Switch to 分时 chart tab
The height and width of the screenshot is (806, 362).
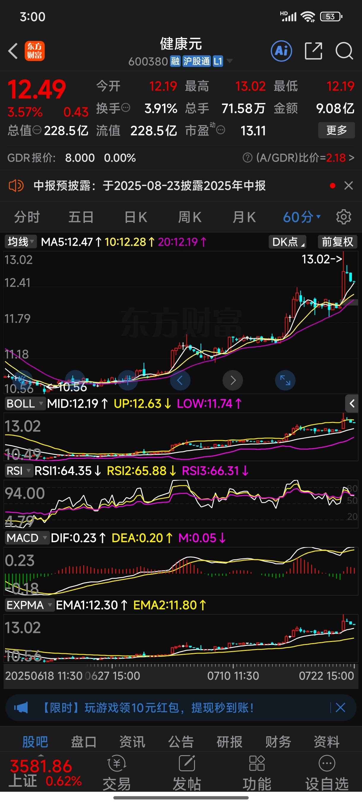pos(27,217)
